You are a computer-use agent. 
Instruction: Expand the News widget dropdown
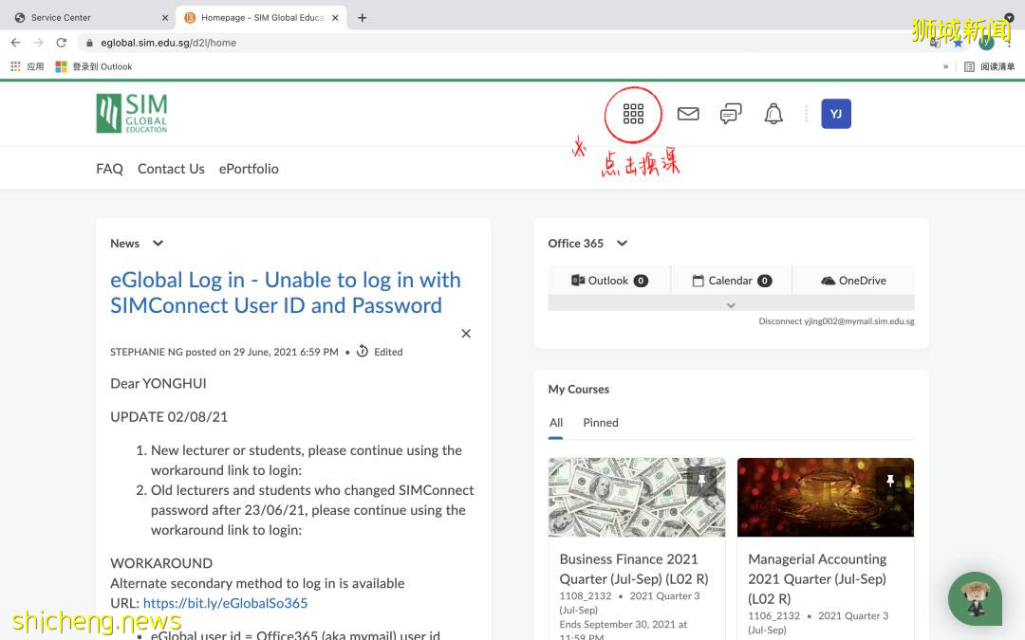[x=158, y=244]
